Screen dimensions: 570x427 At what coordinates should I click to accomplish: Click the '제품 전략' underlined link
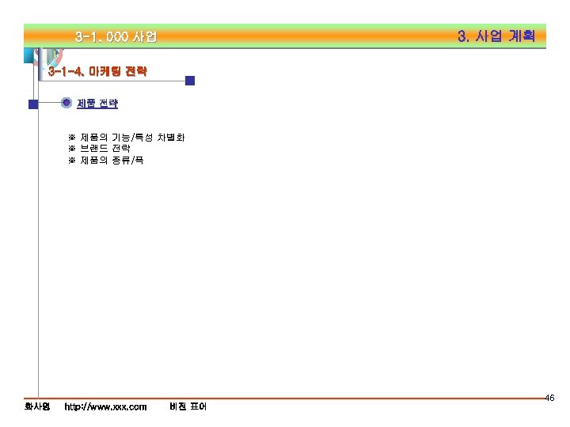coord(97,104)
